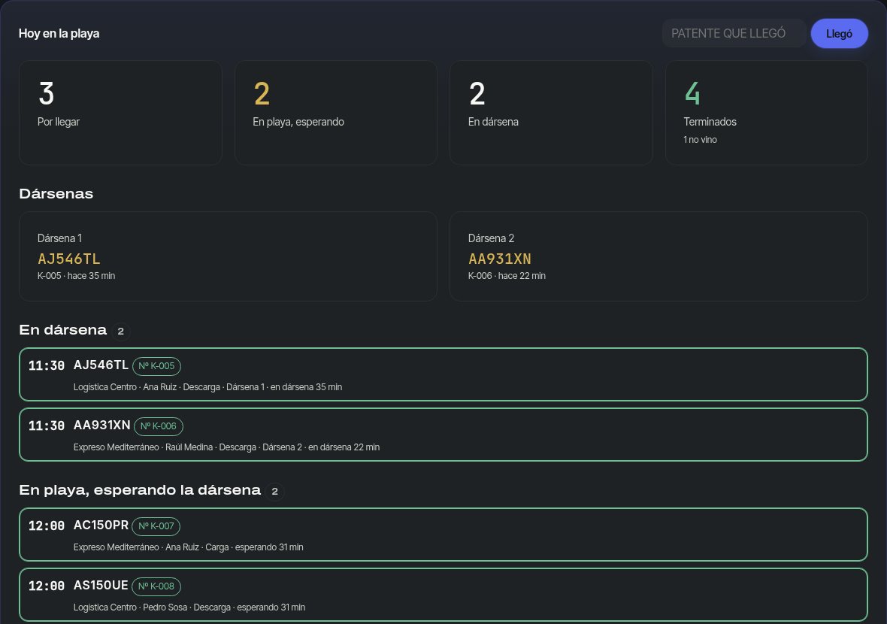Select the AC150PR plate text

coord(101,525)
